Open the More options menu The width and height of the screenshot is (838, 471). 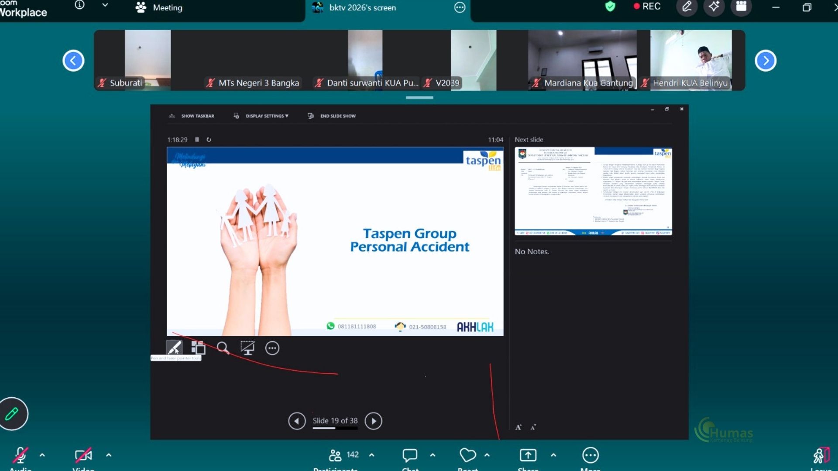click(x=591, y=455)
